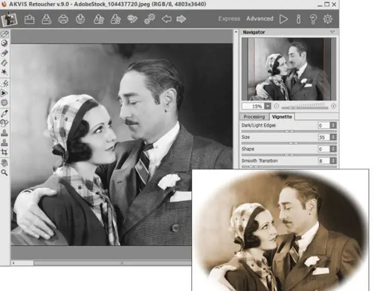The height and width of the screenshot is (291, 373).
Task: Click the Size value stepper arrows
Action: click(333, 137)
